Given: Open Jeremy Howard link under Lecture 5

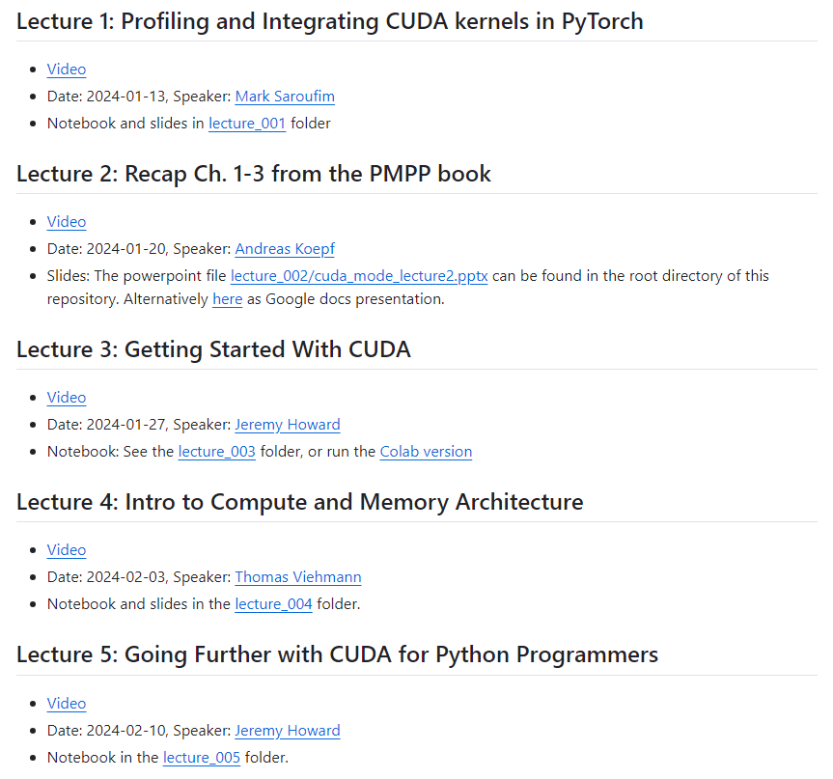Looking at the screenshot, I should pyautogui.click(x=288, y=731).
